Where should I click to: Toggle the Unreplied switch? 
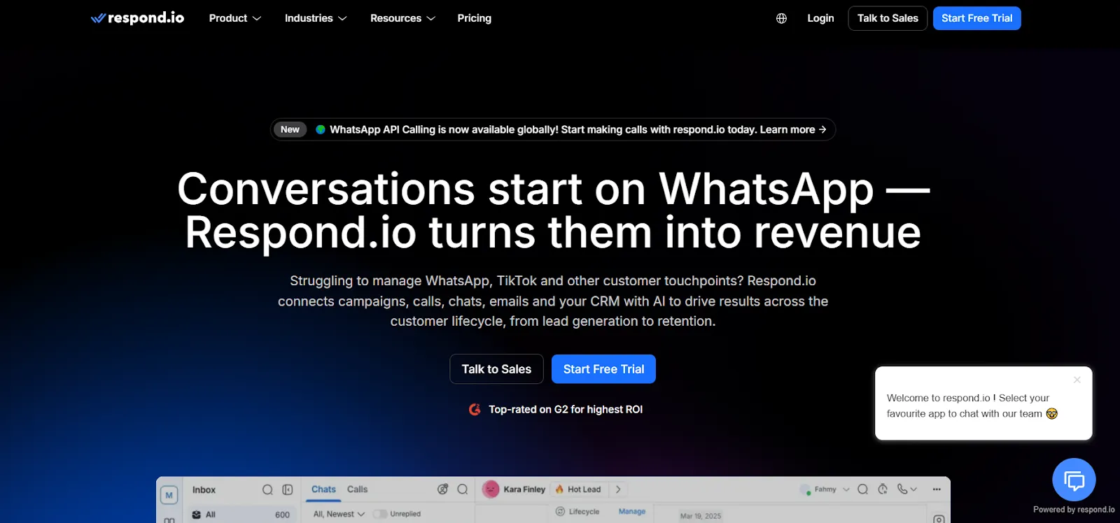pyautogui.click(x=380, y=514)
